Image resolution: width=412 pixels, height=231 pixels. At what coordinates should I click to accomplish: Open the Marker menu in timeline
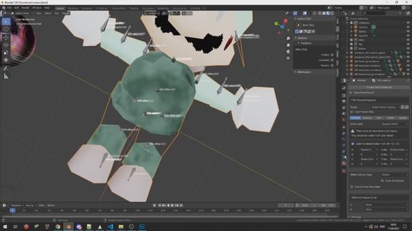[51, 205]
